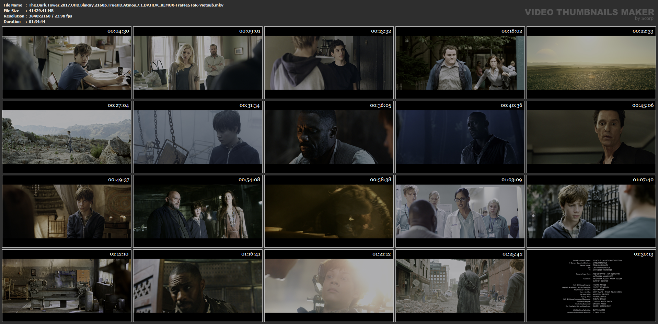The width and height of the screenshot is (658, 324).
Task: Select the thumbnail at 00:04:30
Action: click(67, 63)
